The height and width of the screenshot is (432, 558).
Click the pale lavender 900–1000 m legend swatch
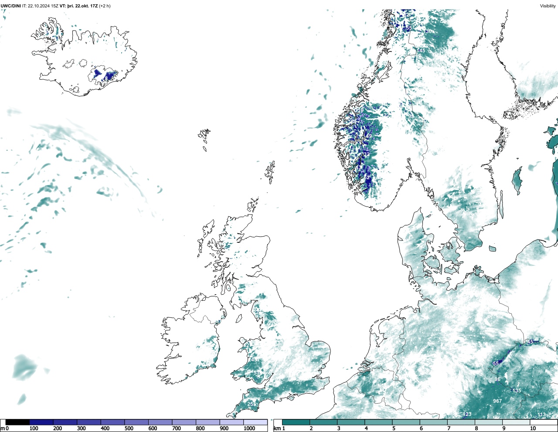(x=231, y=422)
